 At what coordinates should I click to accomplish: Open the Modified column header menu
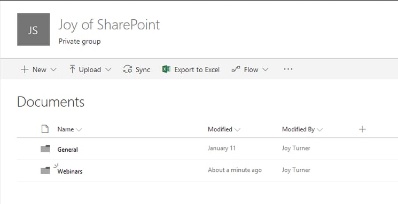coord(220,129)
